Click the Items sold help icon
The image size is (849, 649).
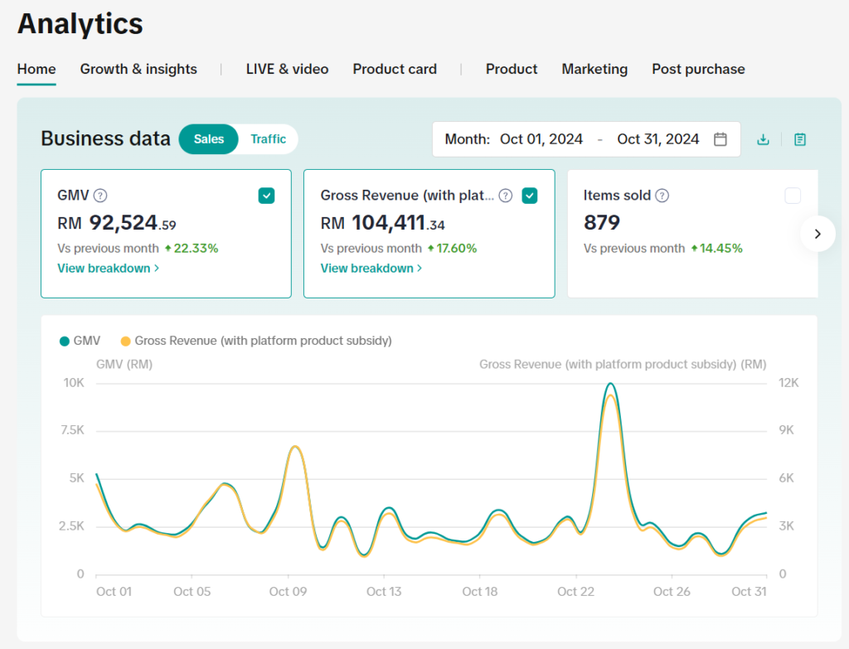662,196
